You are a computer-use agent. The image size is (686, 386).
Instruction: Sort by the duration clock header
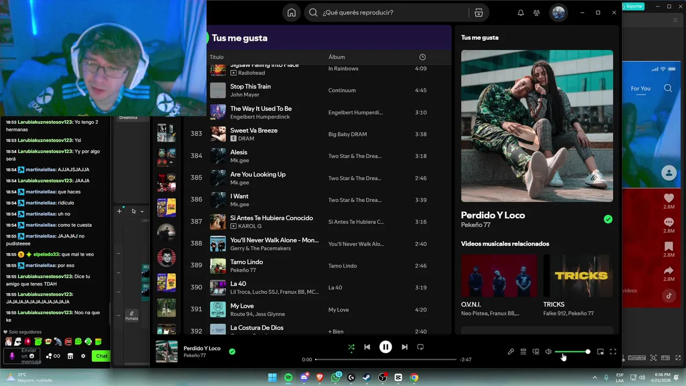[x=422, y=57]
